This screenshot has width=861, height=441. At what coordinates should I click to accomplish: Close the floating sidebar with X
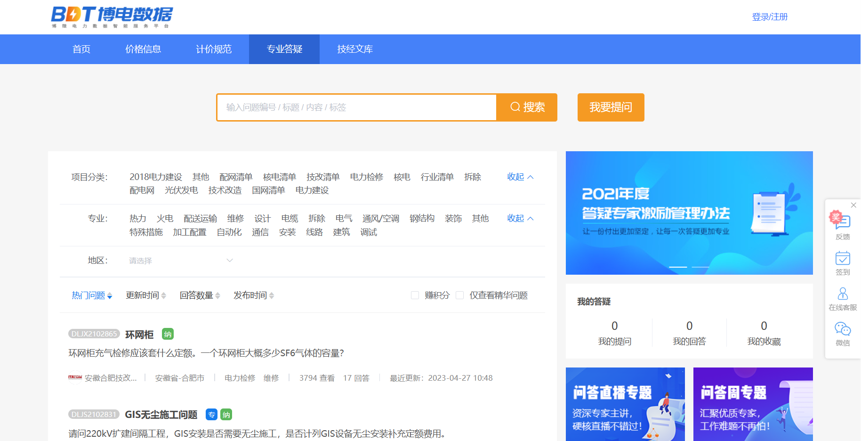(x=853, y=205)
